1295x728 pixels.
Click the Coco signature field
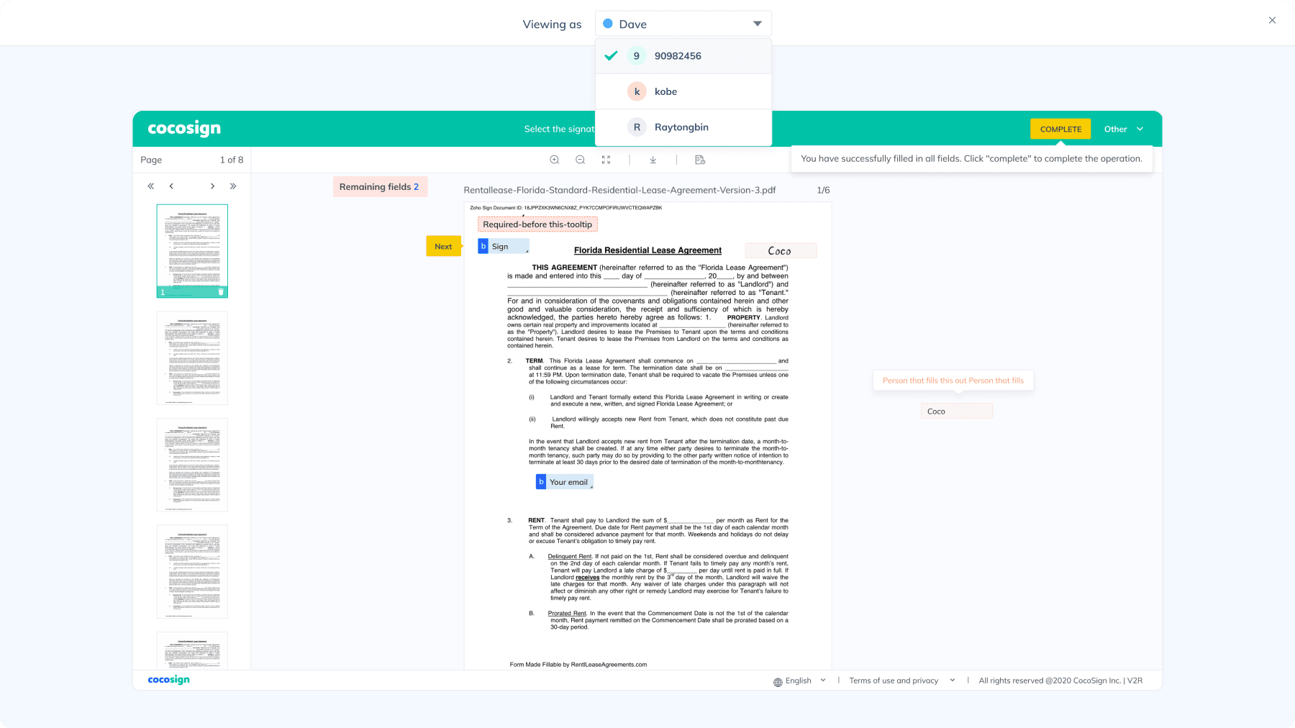pyautogui.click(x=781, y=250)
